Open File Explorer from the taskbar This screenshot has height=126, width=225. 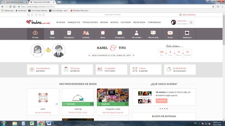click(x=15, y=123)
